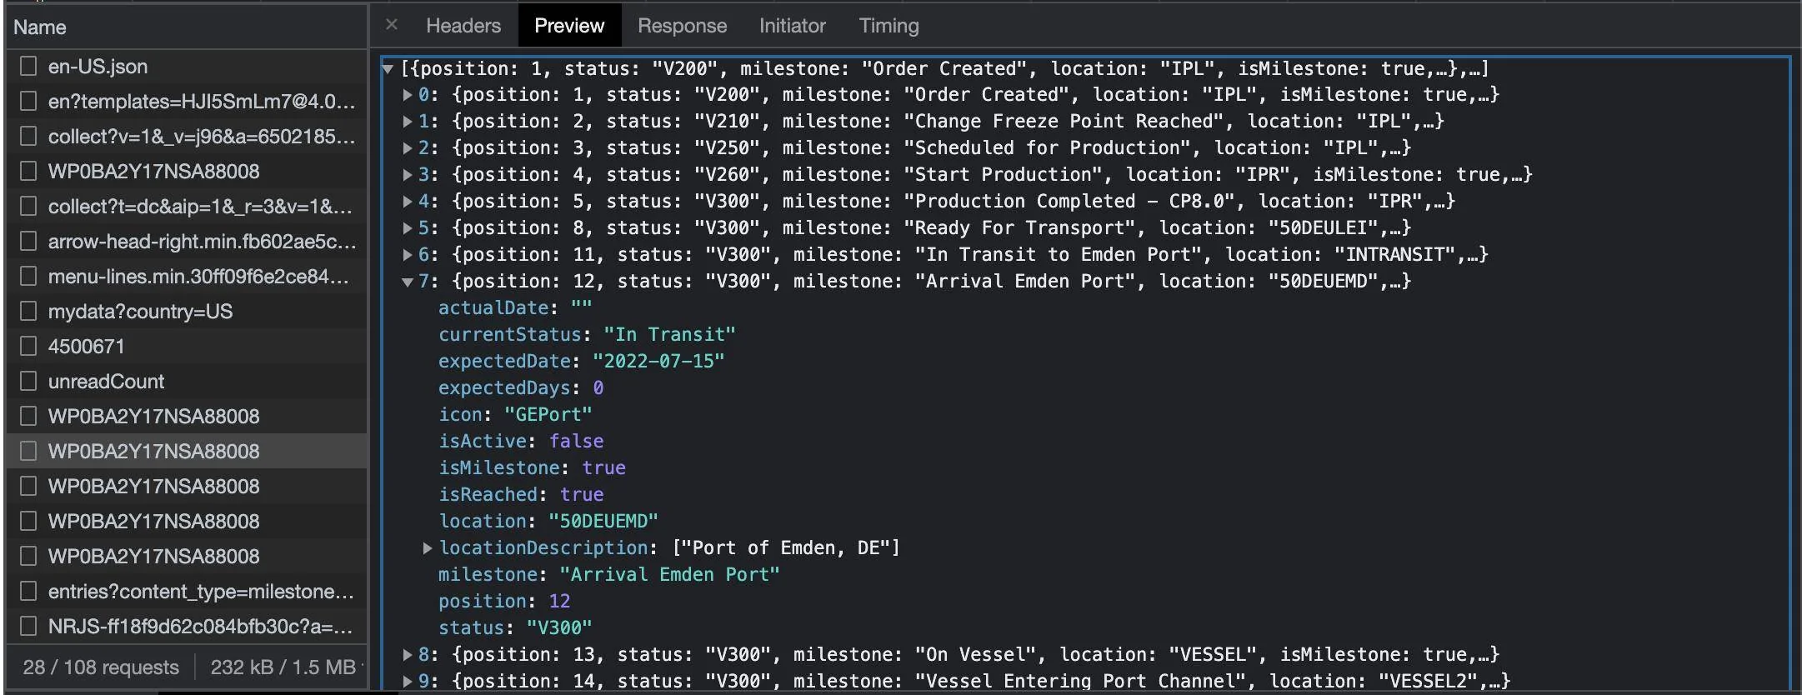Open the Response tab
Viewport: 1802px width, 695px height.
[682, 26]
